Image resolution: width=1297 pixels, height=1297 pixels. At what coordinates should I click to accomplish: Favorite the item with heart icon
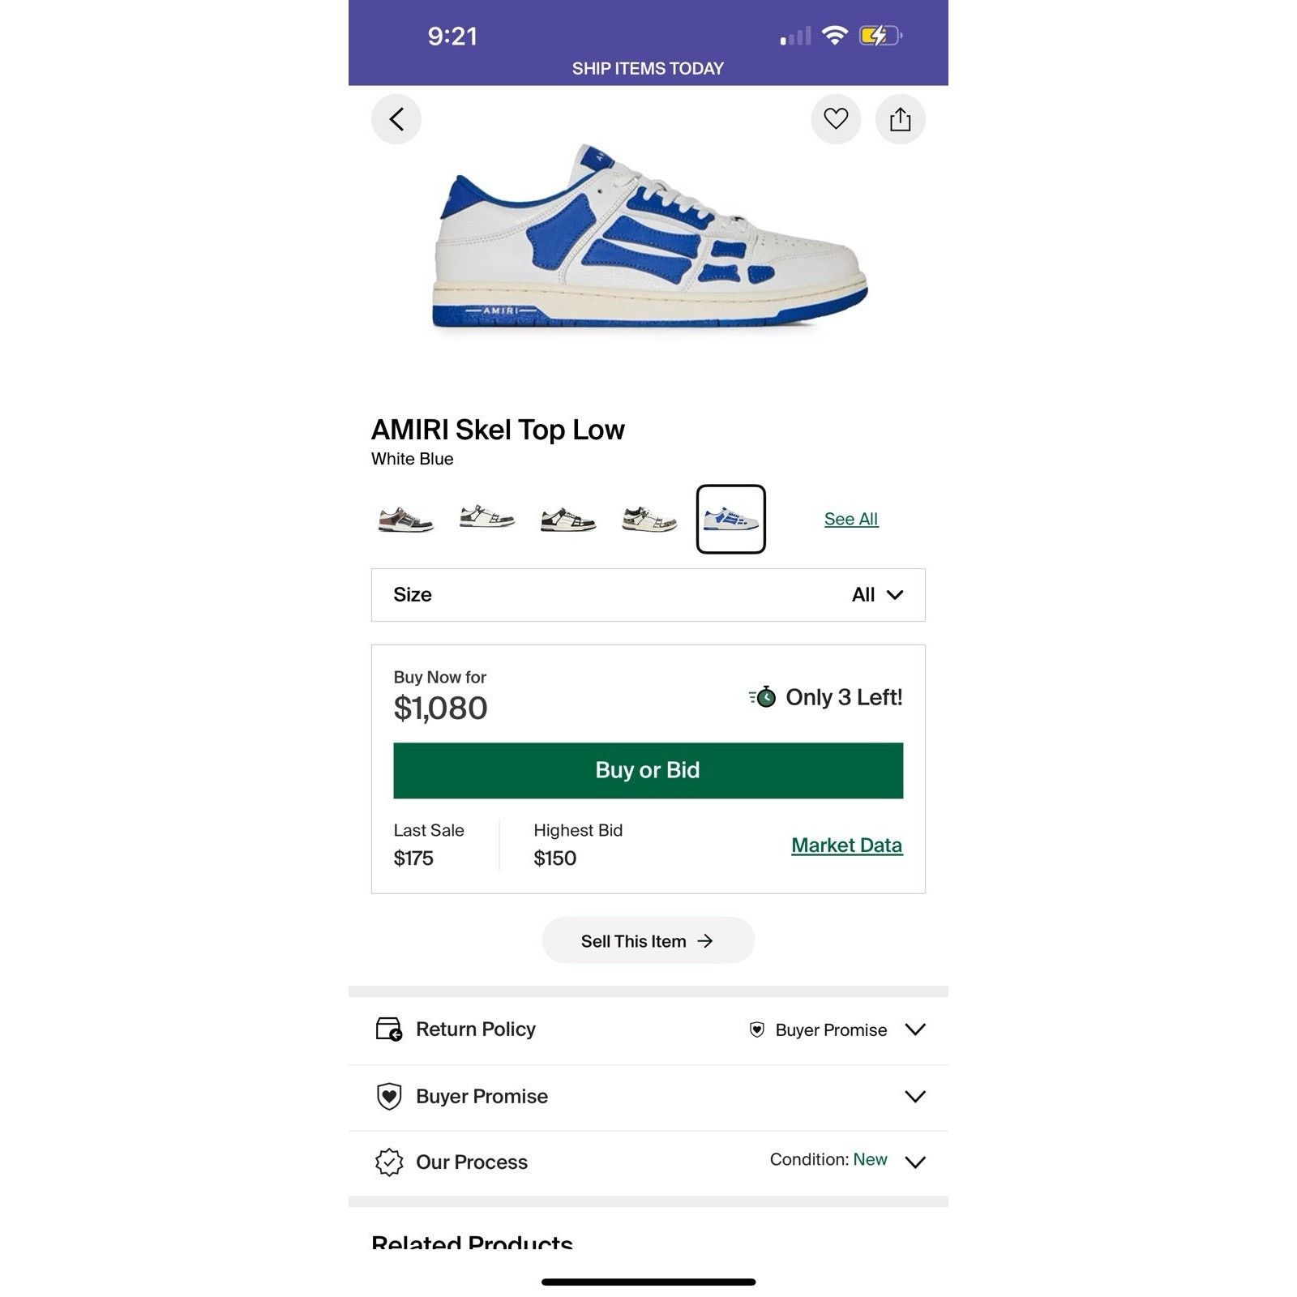(836, 119)
